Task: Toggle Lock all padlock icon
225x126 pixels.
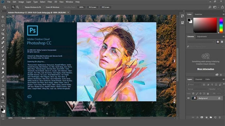Action: point(208,93)
